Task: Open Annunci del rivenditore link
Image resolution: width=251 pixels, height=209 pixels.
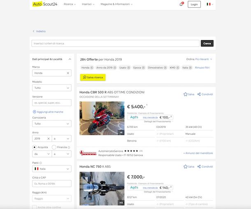Action: [x=198, y=153]
